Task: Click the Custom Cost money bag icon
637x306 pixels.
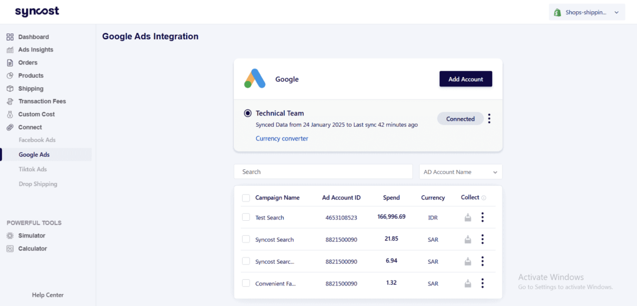Action: 10,114
